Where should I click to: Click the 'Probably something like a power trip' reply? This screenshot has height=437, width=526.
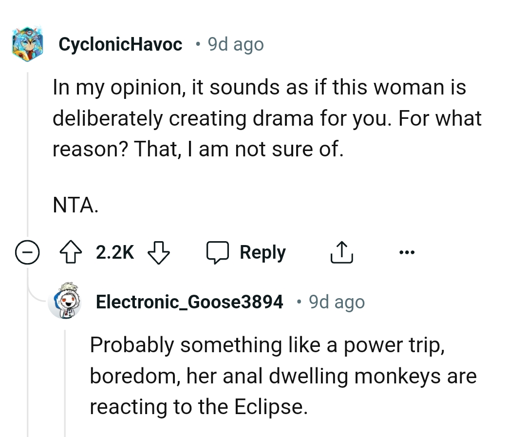coord(267,345)
